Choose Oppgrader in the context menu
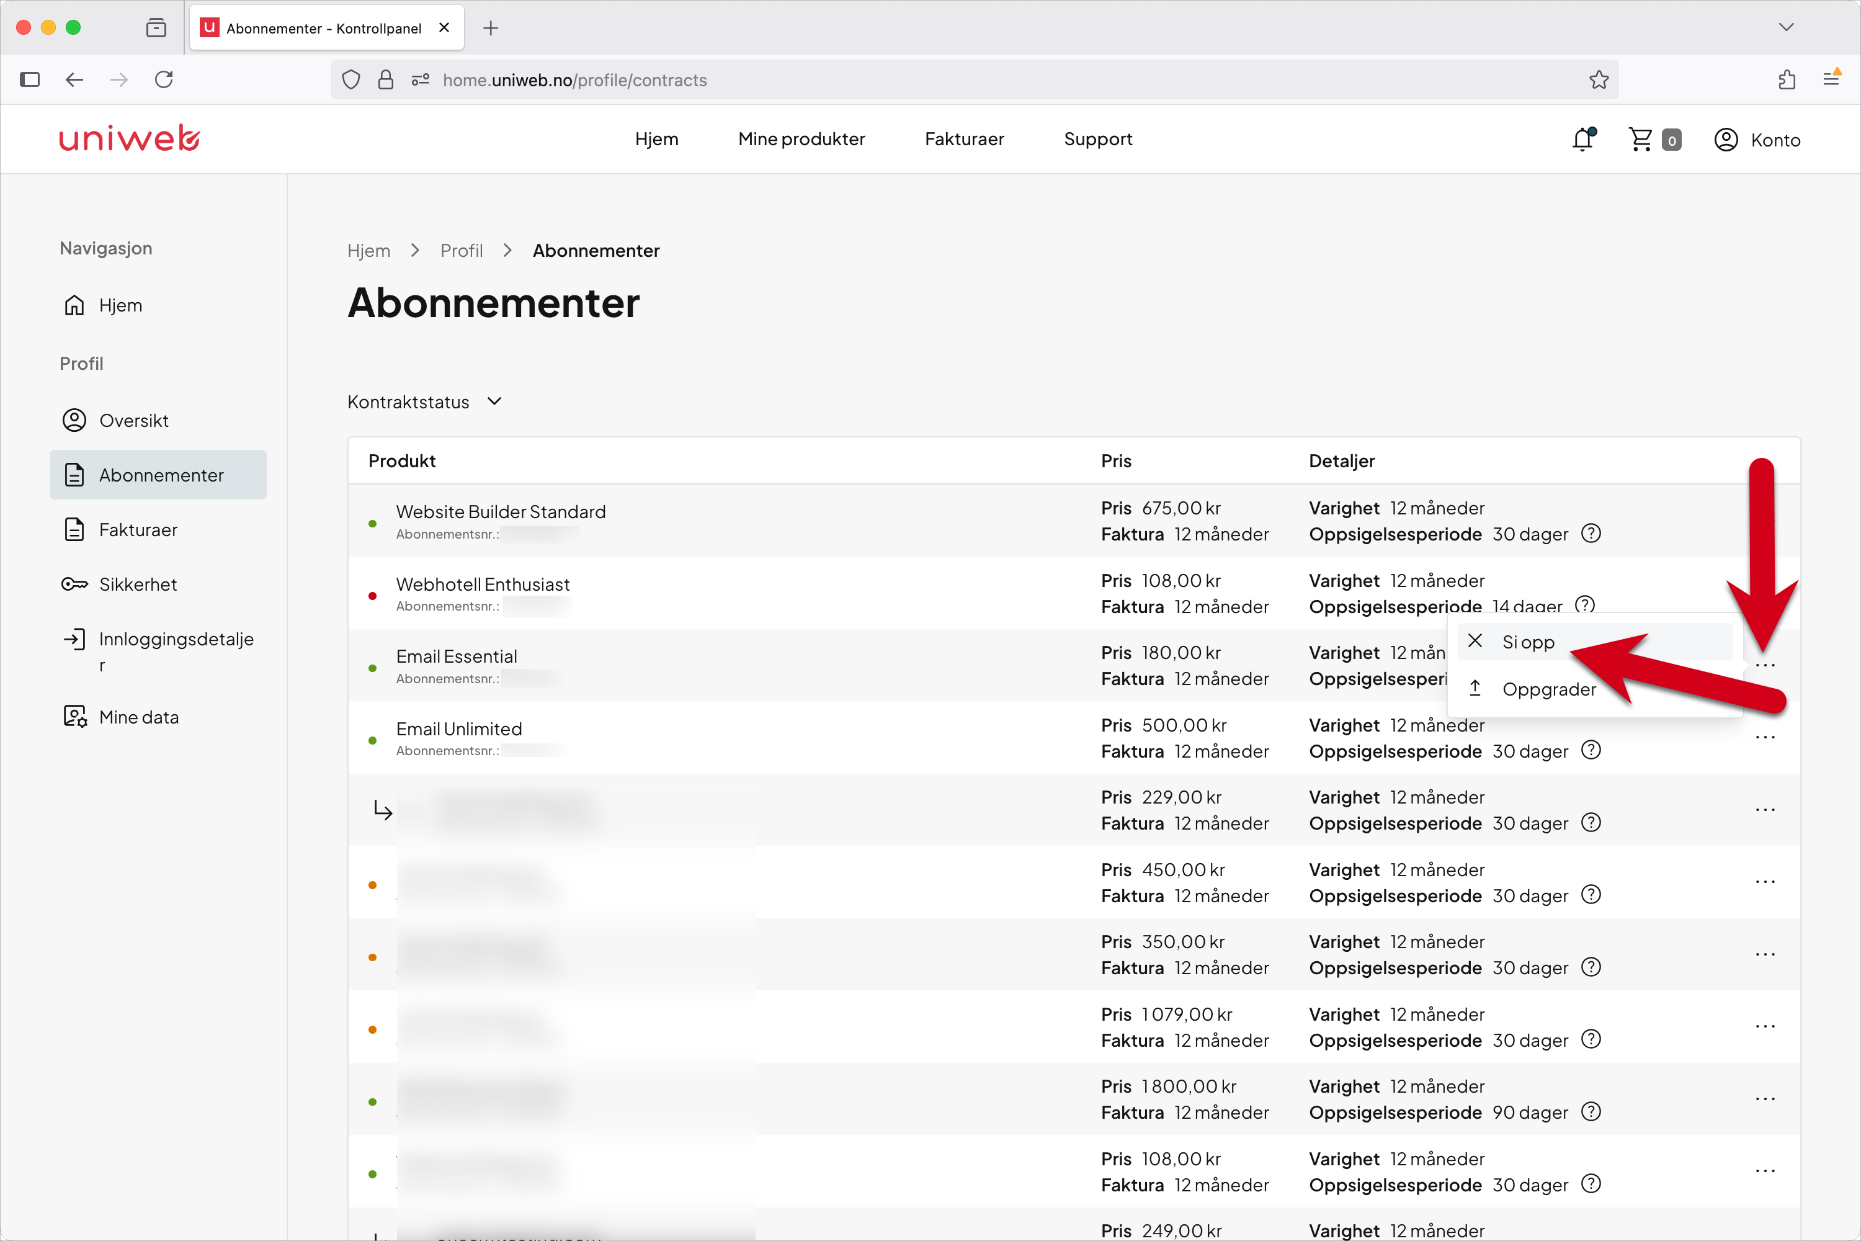This screenshot has width=1861, height=1241. (x=1594, y=689)
